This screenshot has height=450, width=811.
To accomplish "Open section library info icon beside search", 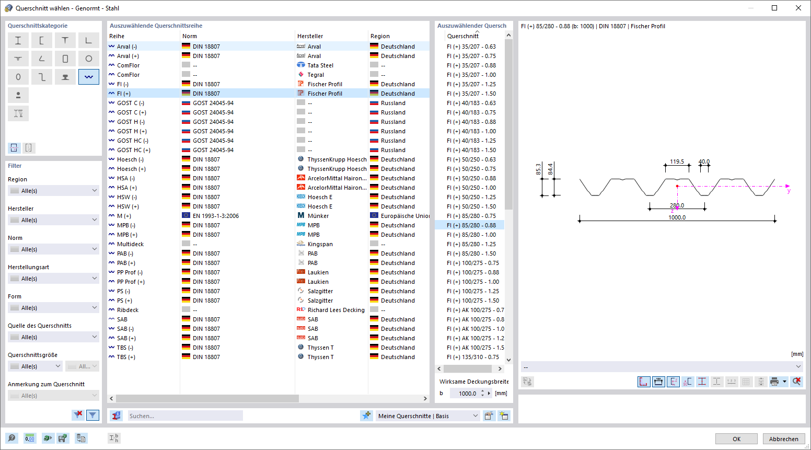I will click(117, 416).
